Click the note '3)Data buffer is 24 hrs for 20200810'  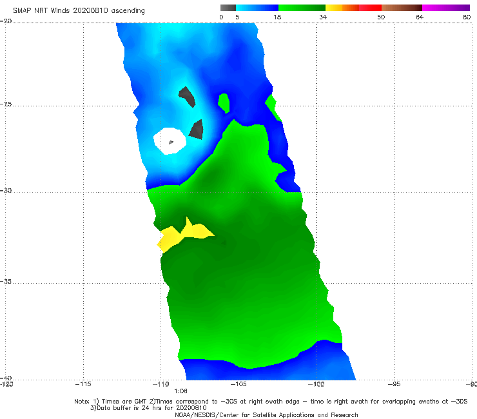(148, 408)
